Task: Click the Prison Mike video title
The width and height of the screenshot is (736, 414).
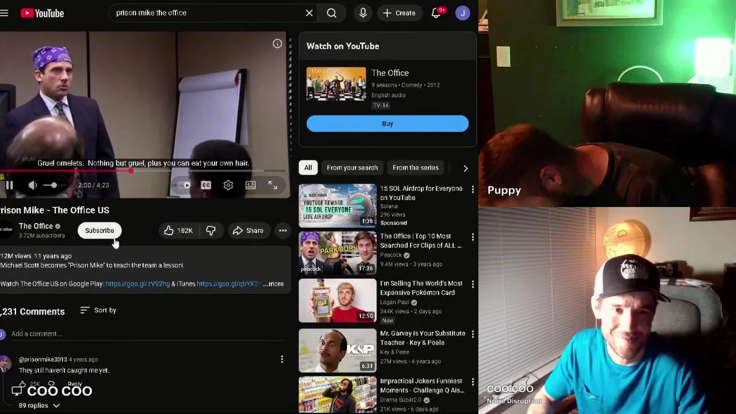Action: pyautogui.click(x=55, y=210)
